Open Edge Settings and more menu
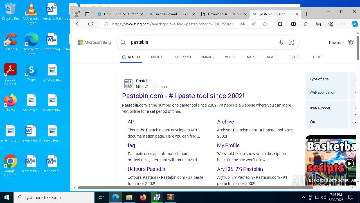Viewport: 360px width, 203px height. (x=343, y=24)
